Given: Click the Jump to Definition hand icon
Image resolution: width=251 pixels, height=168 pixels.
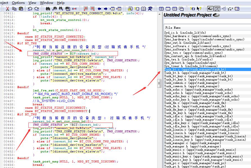Looking at the screenshot, I should (130, 9).
